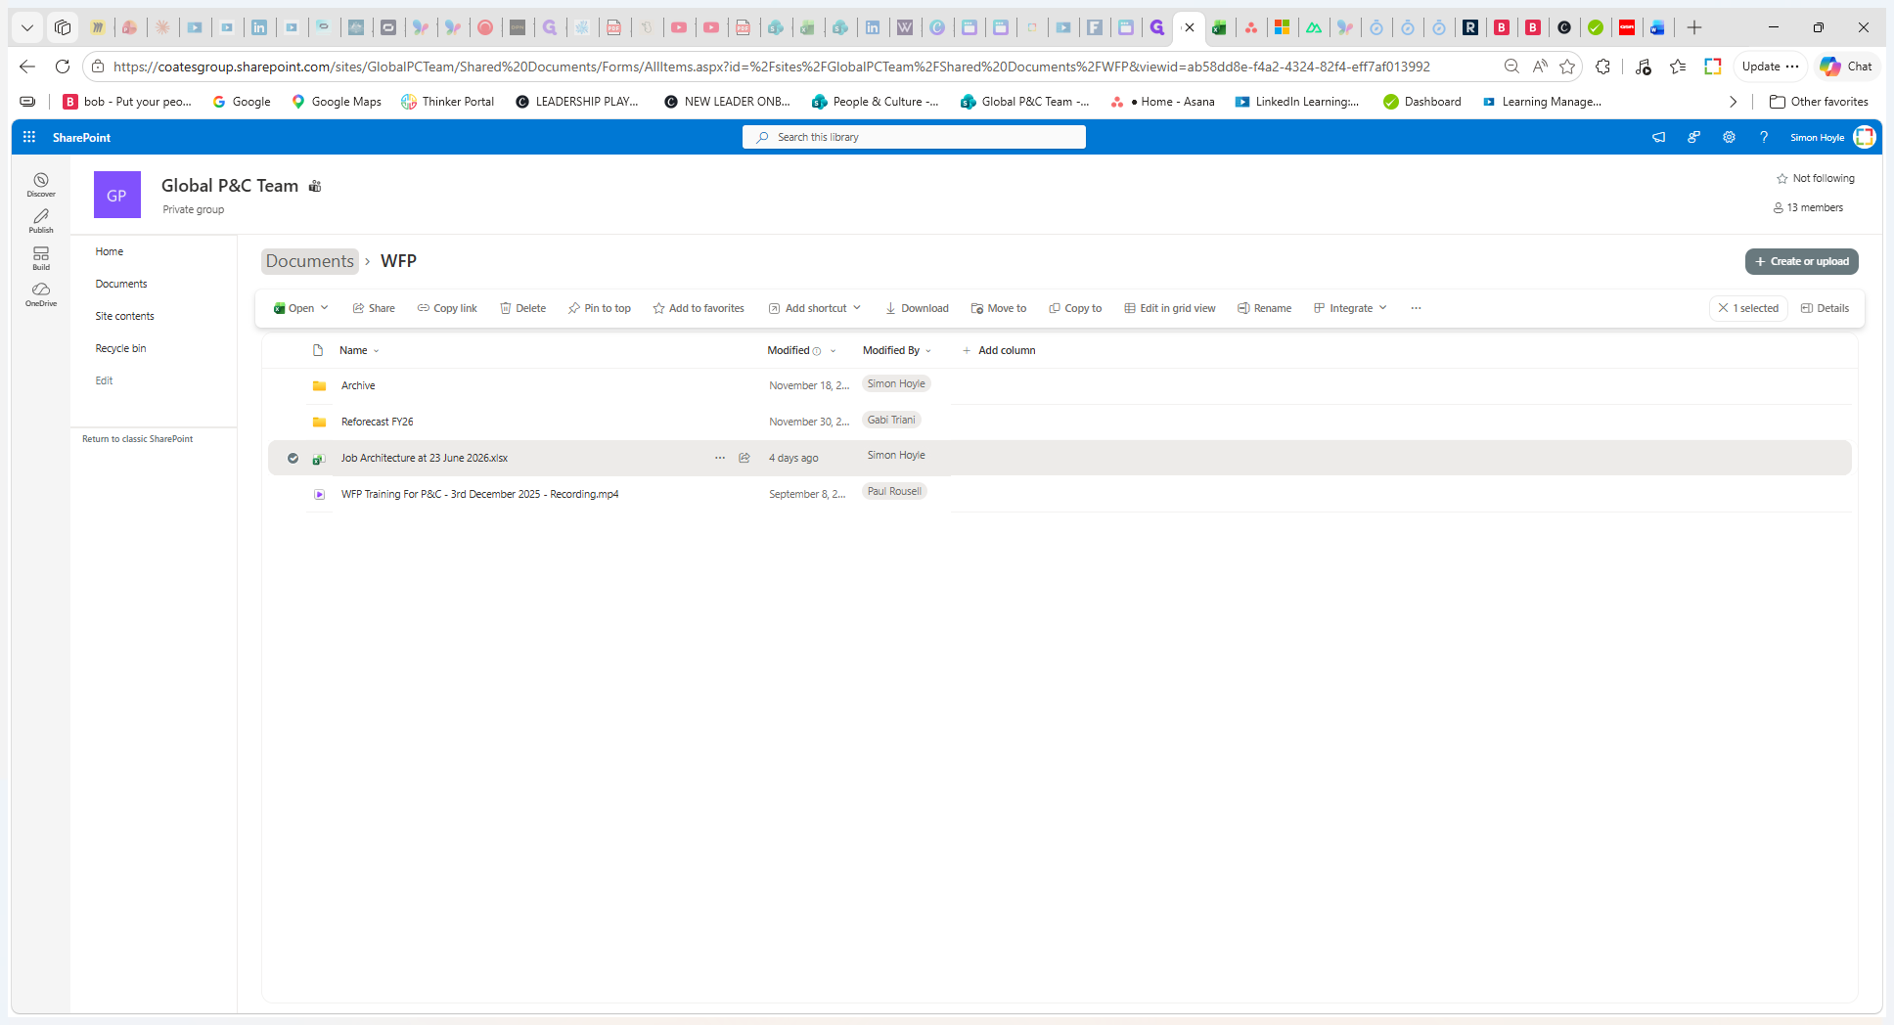
Task: Click Add column header button
Action: point(999,350)
